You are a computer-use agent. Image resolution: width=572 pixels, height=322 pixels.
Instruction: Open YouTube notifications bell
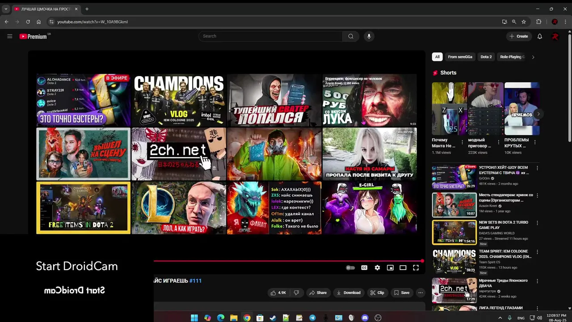click(539, 36)
